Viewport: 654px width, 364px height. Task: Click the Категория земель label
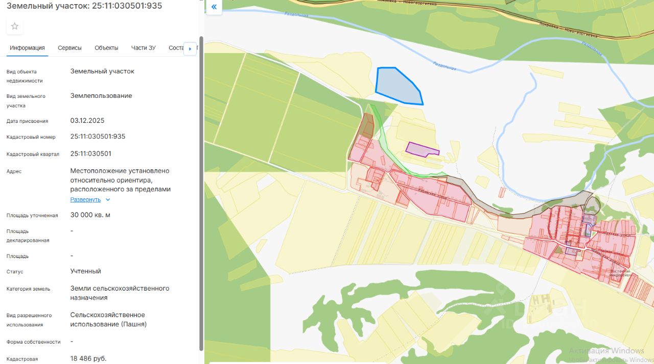pyautogui.click(x=29, y=289)
